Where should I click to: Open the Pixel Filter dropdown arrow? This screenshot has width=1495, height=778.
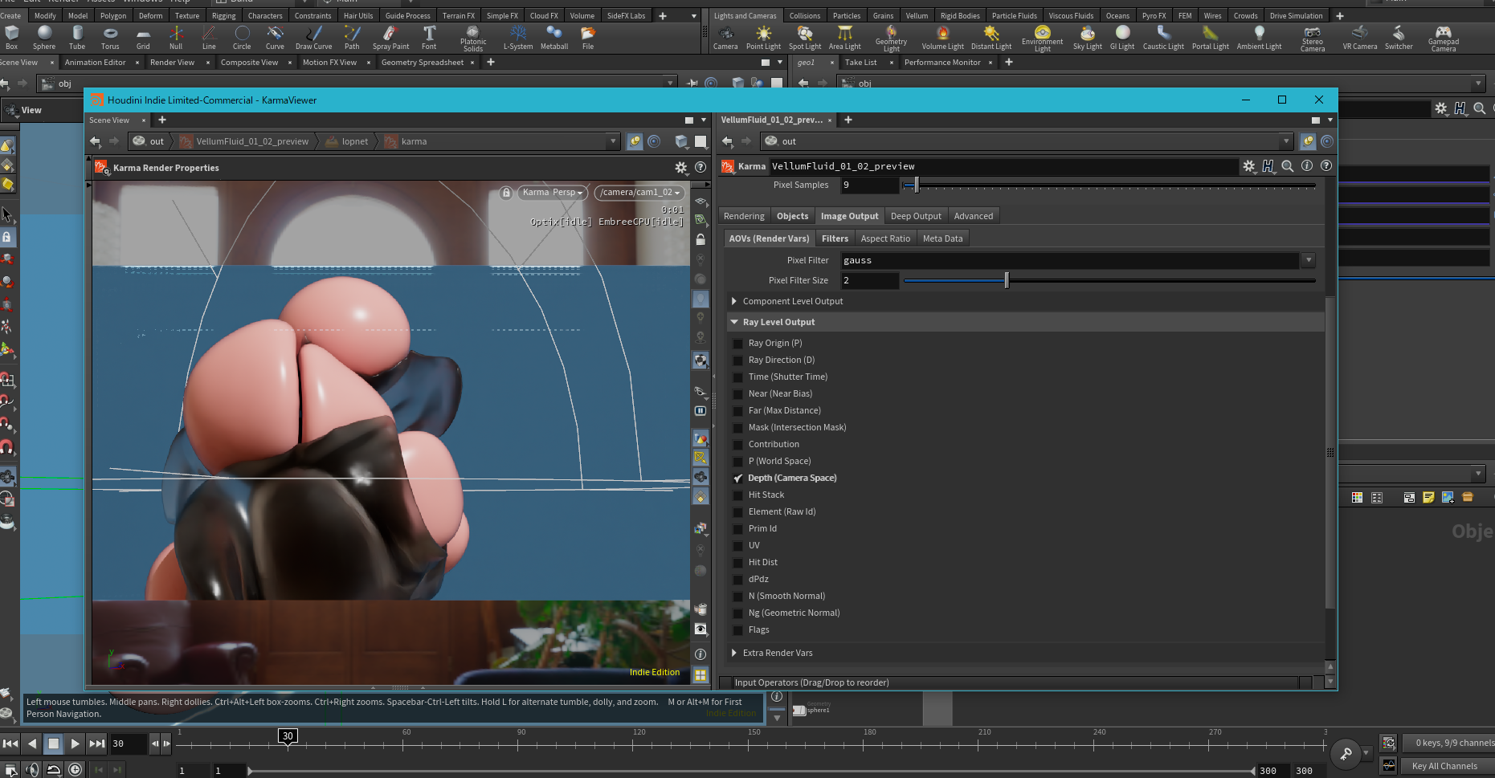[1309, 260]
